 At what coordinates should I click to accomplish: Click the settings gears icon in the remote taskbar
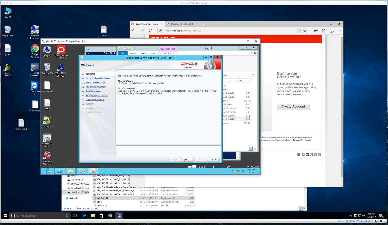click(x=82, y=171)
